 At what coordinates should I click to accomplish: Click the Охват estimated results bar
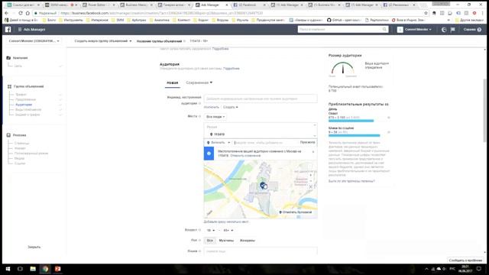pos(351,121)
